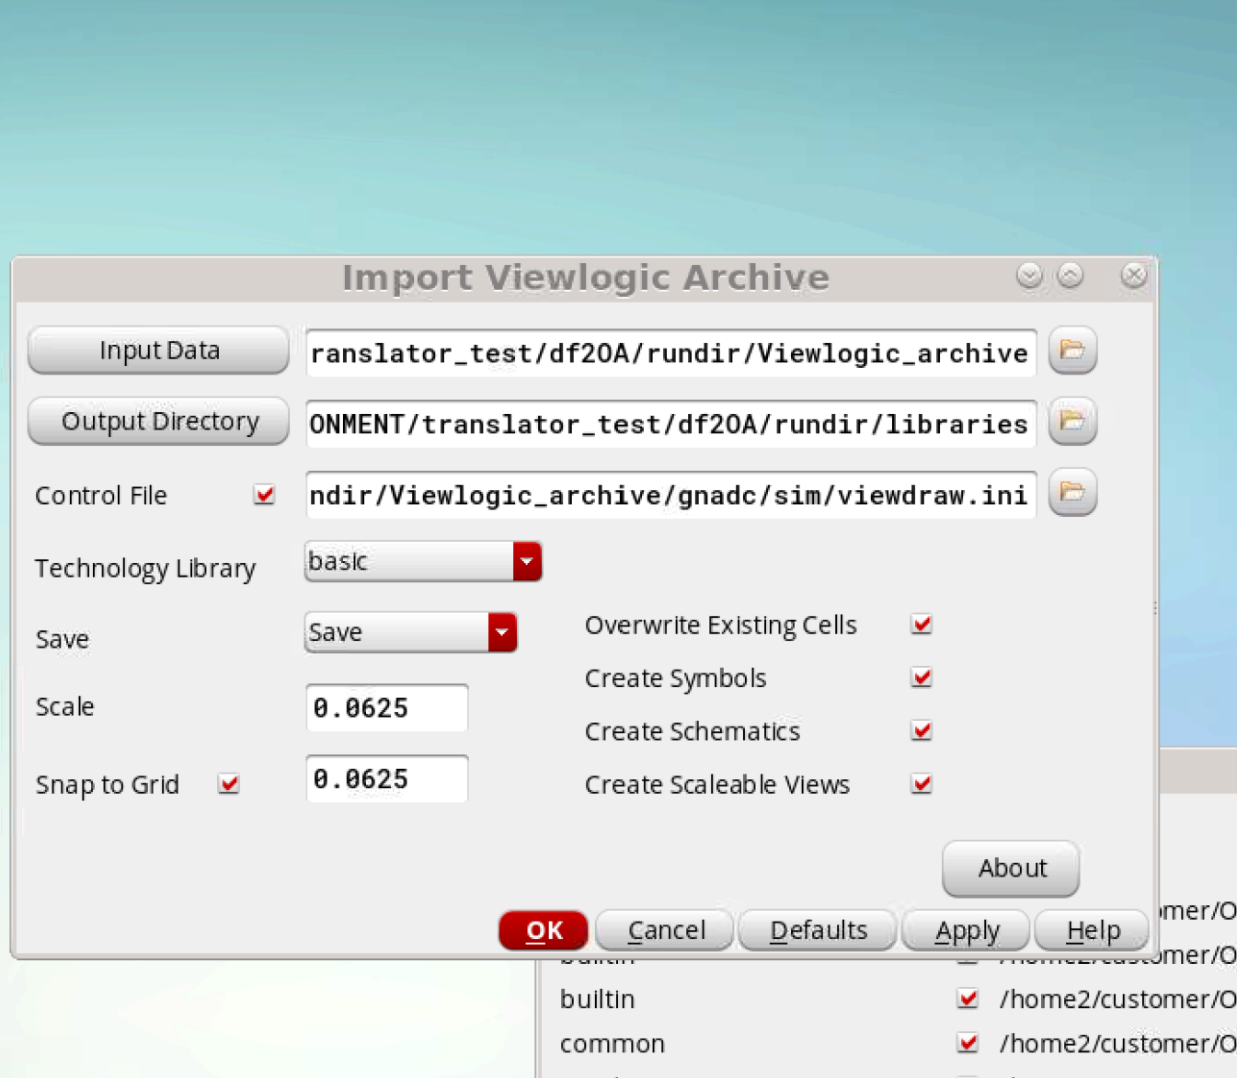1237x1078 pixels.
Task: Open the About dialog
Action: coord(1011,868)
